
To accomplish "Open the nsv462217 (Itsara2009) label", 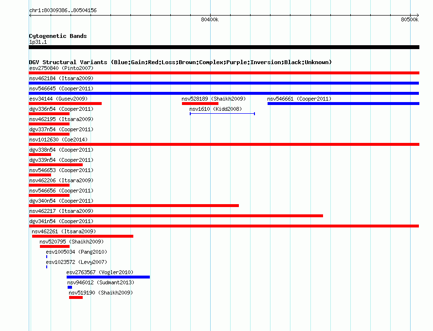I will point(61,211).
